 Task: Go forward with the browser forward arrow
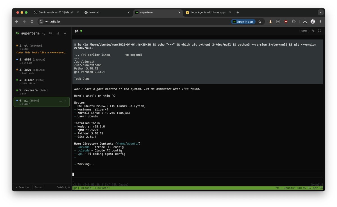[x=24, y=22]
